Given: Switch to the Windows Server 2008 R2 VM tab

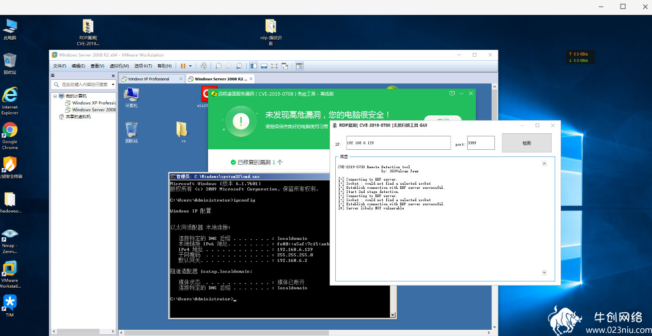Looking at the screenshot, I should [x=220, y=79].
